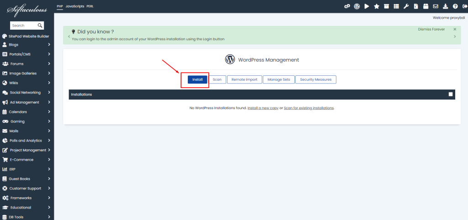
Task: Click Dismiss Forever on the tip banner
Action: point(431,29)
